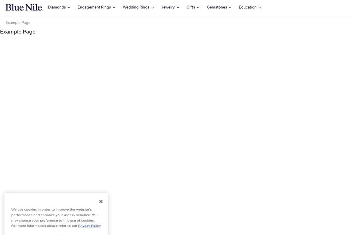353x235 pixels.
Task: Open the Engagement Rings menu
Action: pyautogui.click(x=97, y=7)
